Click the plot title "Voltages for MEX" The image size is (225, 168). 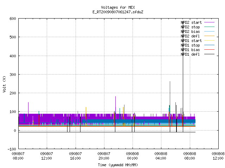(118, 7)
